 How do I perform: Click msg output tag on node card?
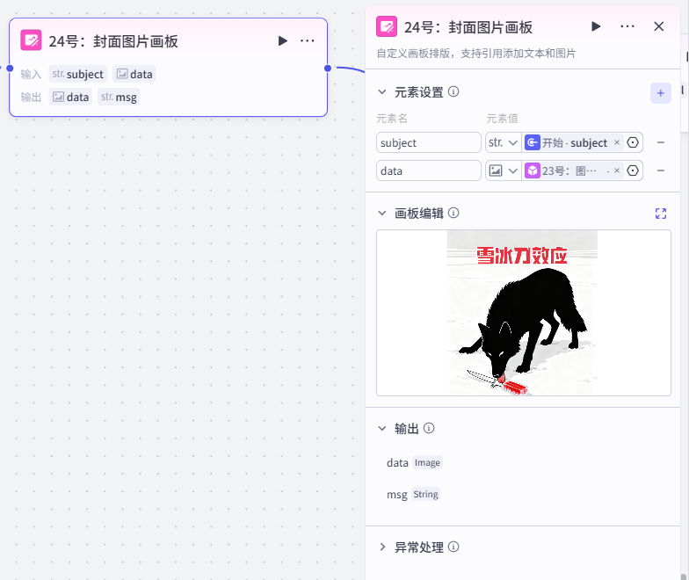(119, 97)
